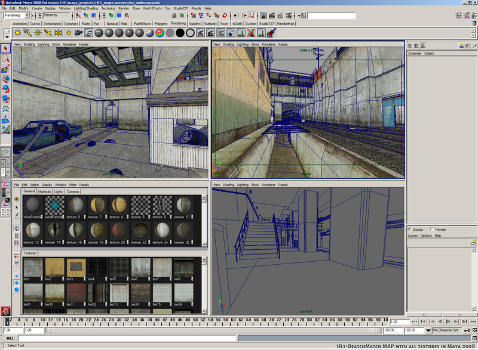Delete shelf item with trash can icon

(474, 23)
